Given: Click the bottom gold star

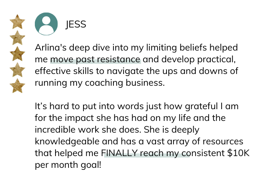Looking at the screenshot, I should (x=17, y=86).
